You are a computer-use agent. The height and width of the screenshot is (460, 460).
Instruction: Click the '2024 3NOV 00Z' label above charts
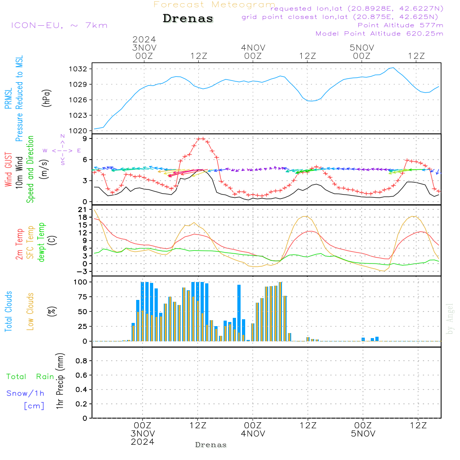[x=144, y=47]
